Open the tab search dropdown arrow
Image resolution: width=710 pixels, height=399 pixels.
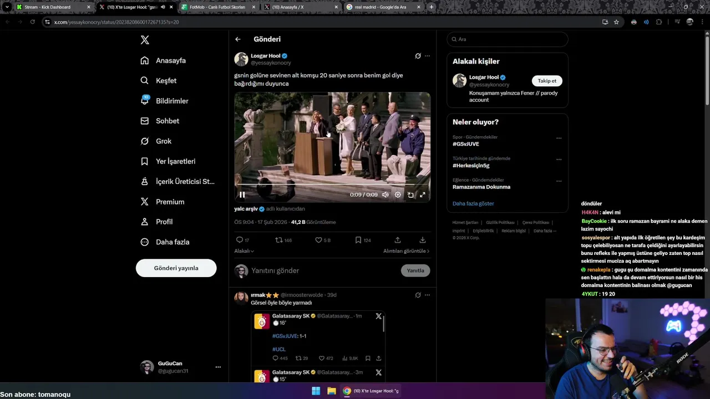[7, 7]
